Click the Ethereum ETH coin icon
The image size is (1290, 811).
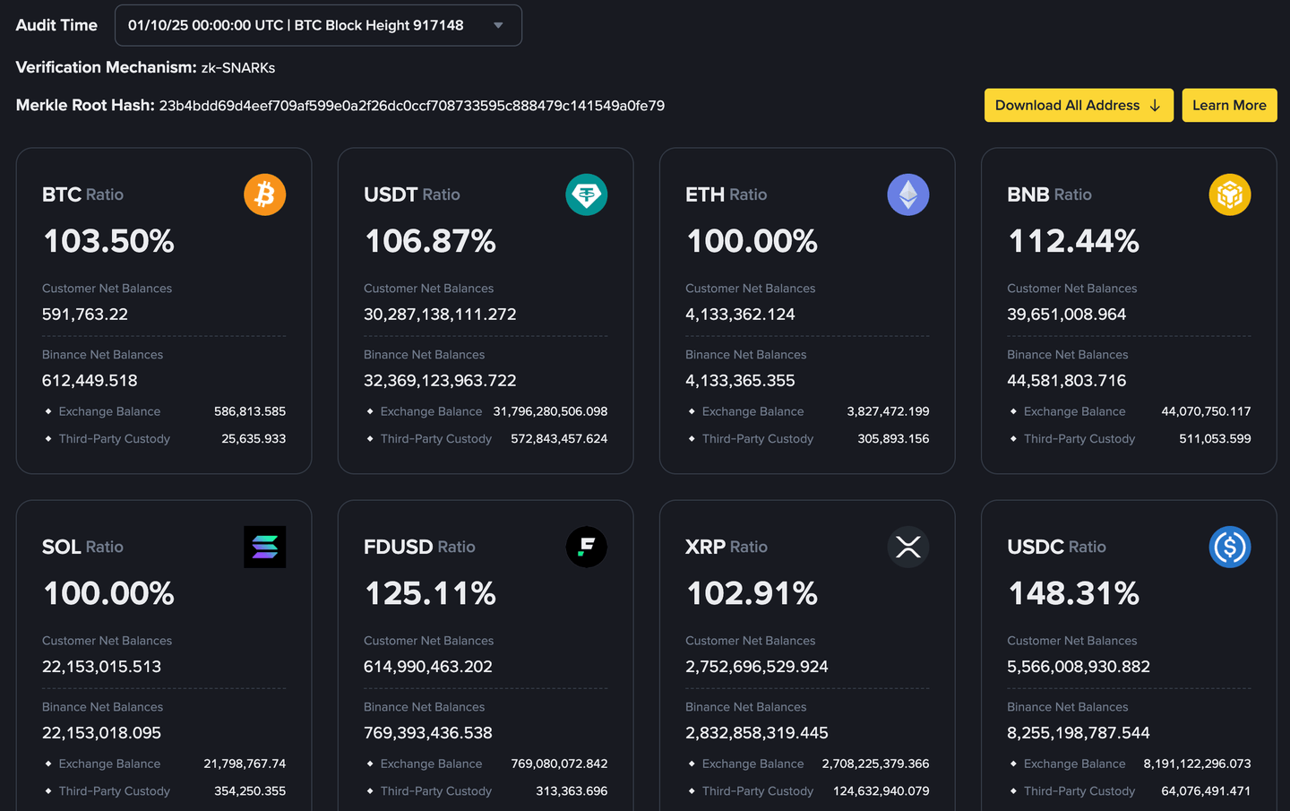(907, 194)
